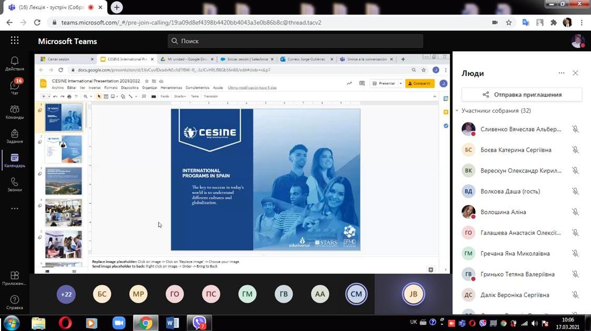Open Действия in the Teams sidebar

pos(15,63)
